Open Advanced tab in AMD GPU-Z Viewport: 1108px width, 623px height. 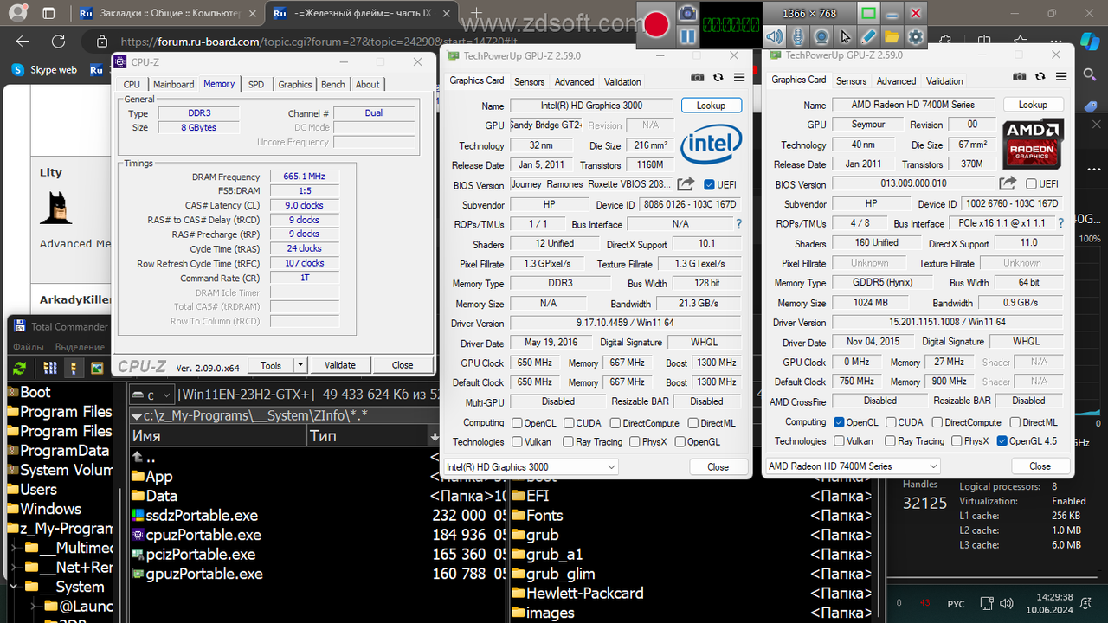point(896,80)
